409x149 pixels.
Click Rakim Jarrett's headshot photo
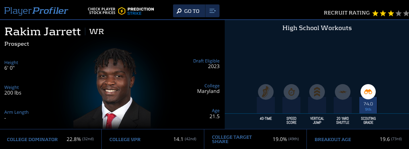tap(112, 88)
